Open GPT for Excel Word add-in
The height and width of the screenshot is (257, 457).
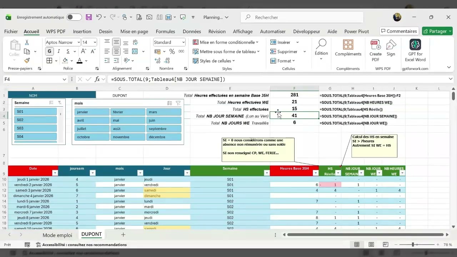click(x=415, y=50)
